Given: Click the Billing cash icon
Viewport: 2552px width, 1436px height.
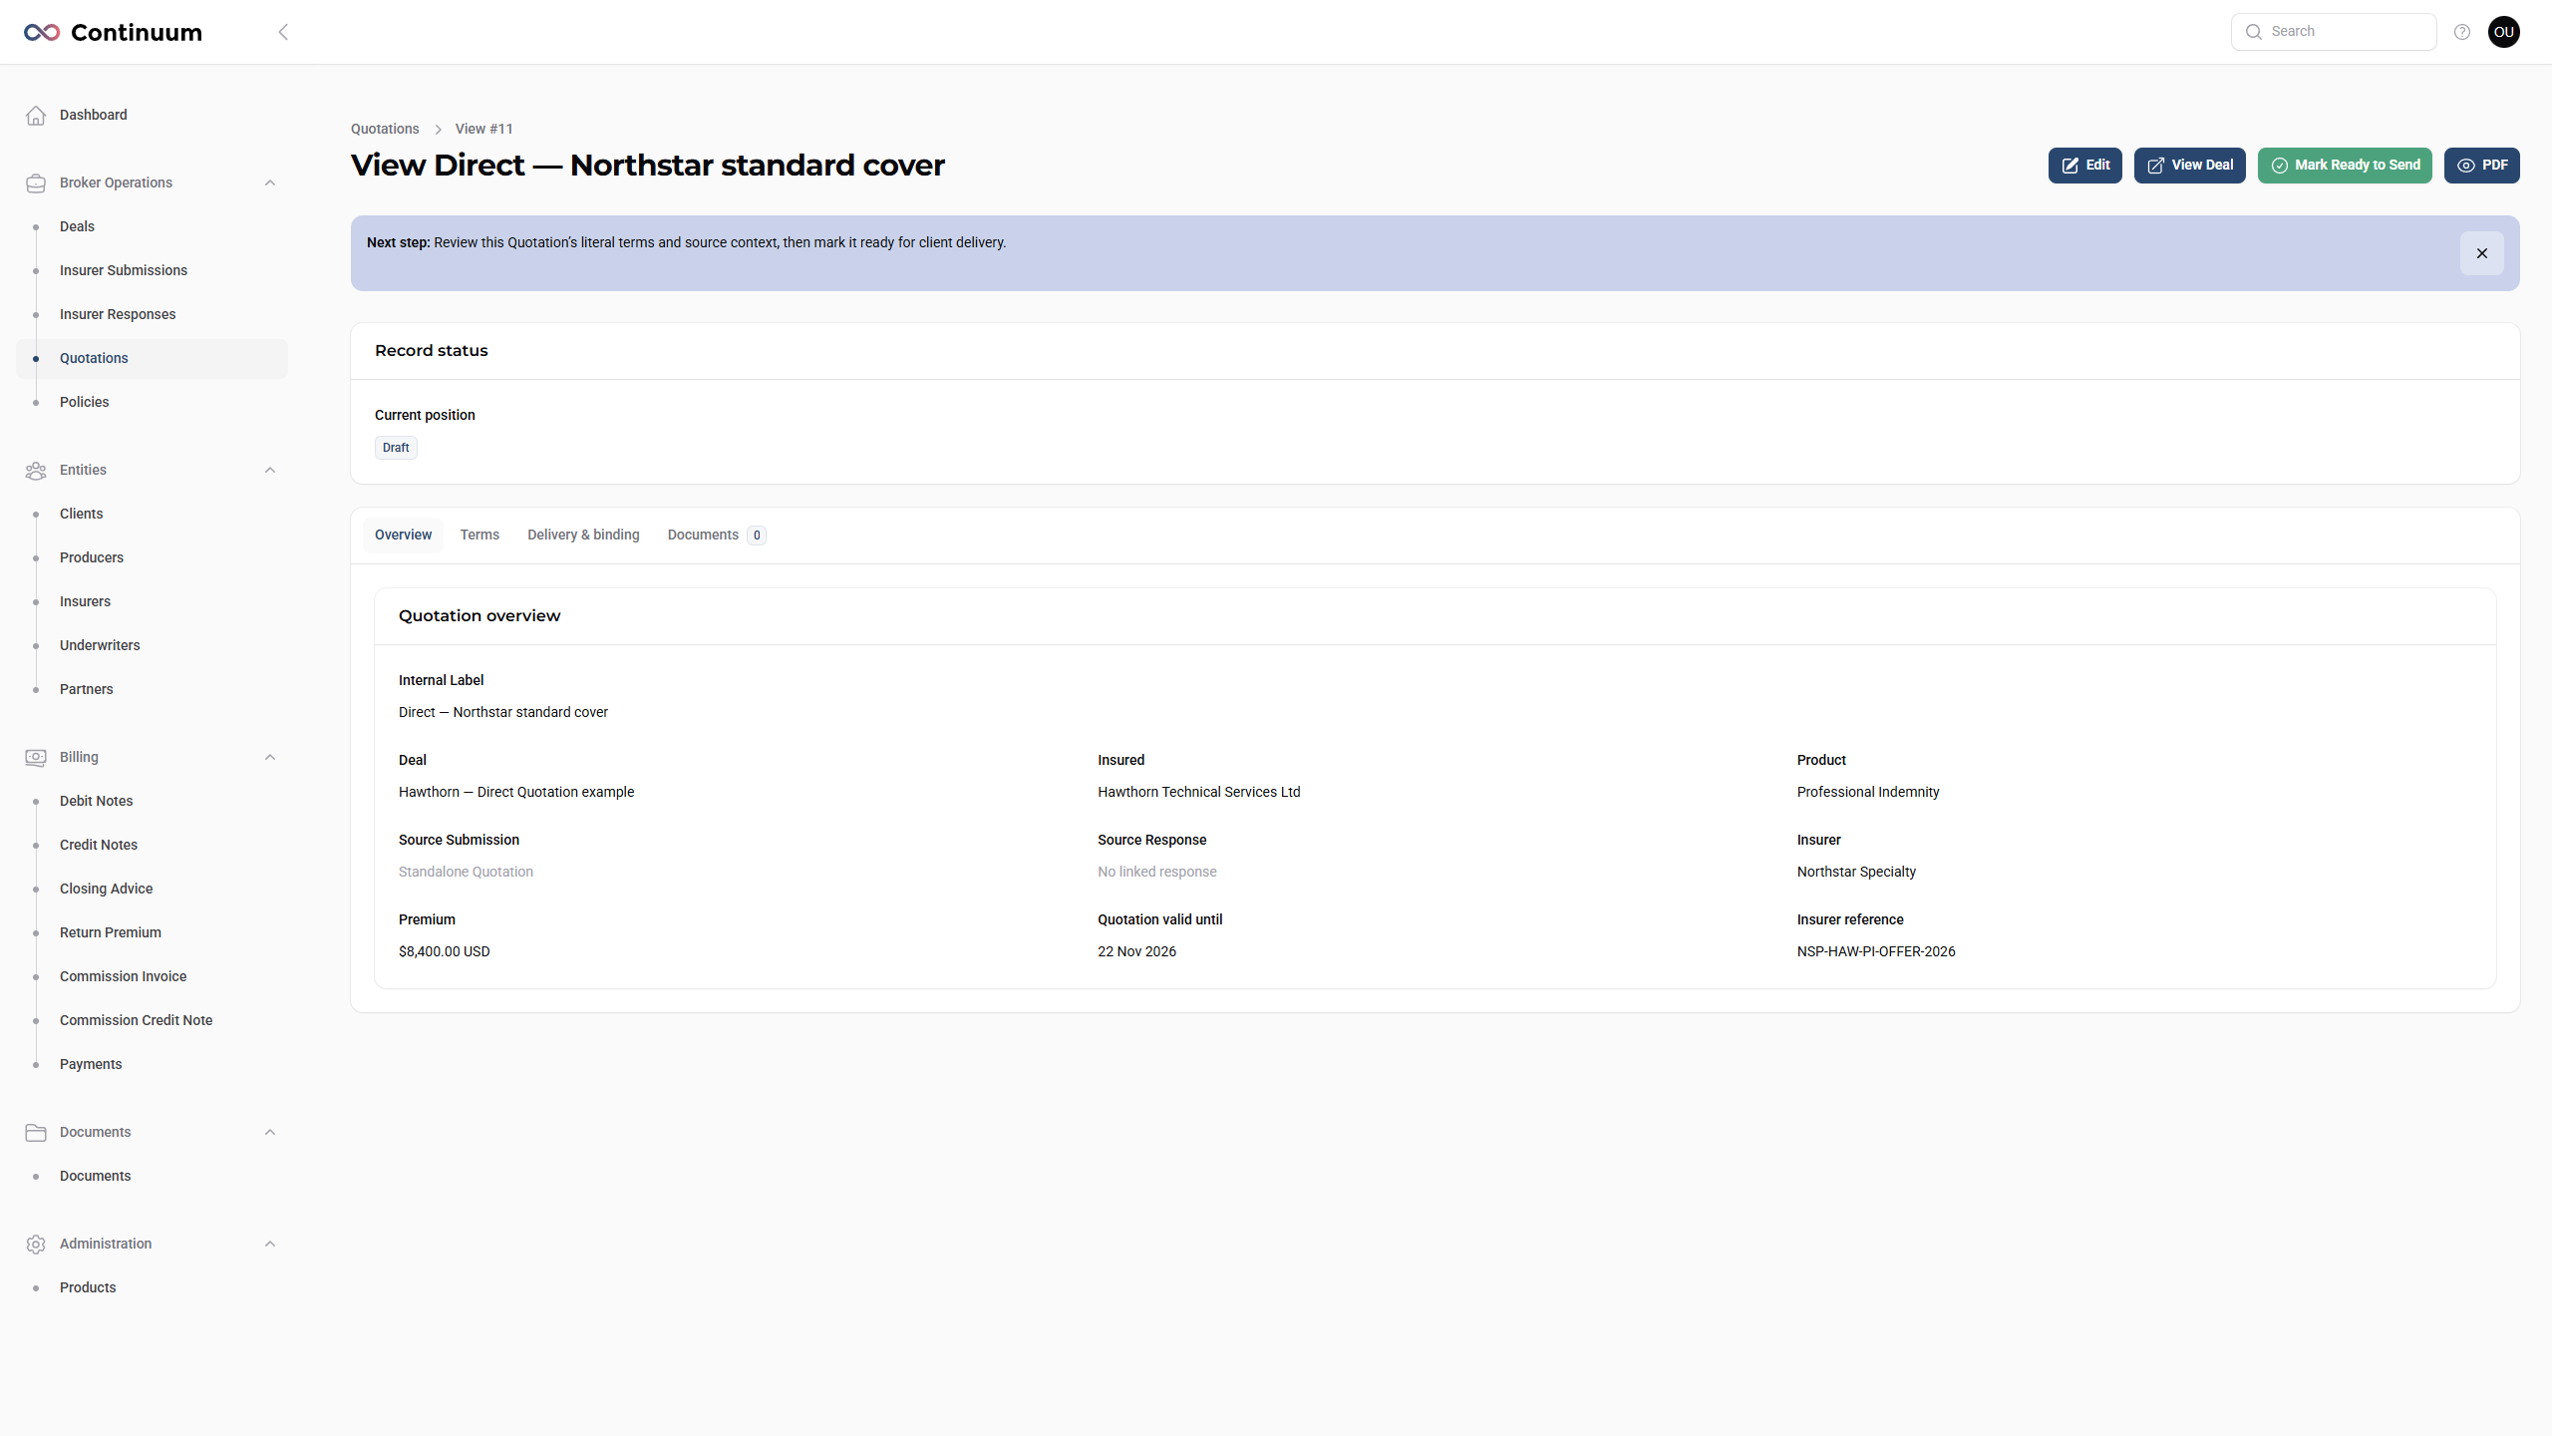Looking at the screenshot, I should 36,757.
